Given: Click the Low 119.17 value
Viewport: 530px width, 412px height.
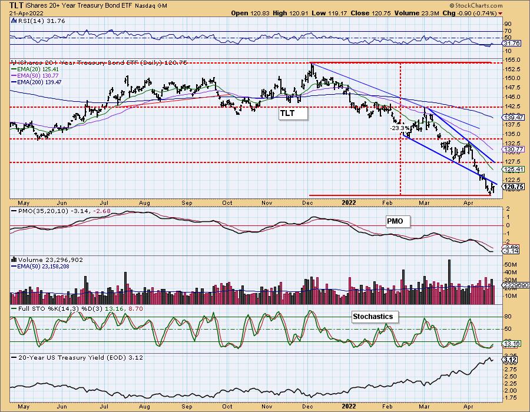Looking at the screenshot, I should (330, 13).
